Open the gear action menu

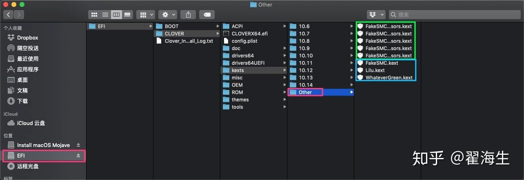pos(168,15)
